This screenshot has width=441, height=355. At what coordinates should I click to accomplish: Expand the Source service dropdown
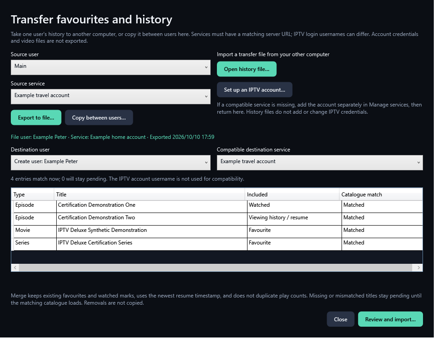(x=111, y=97)
